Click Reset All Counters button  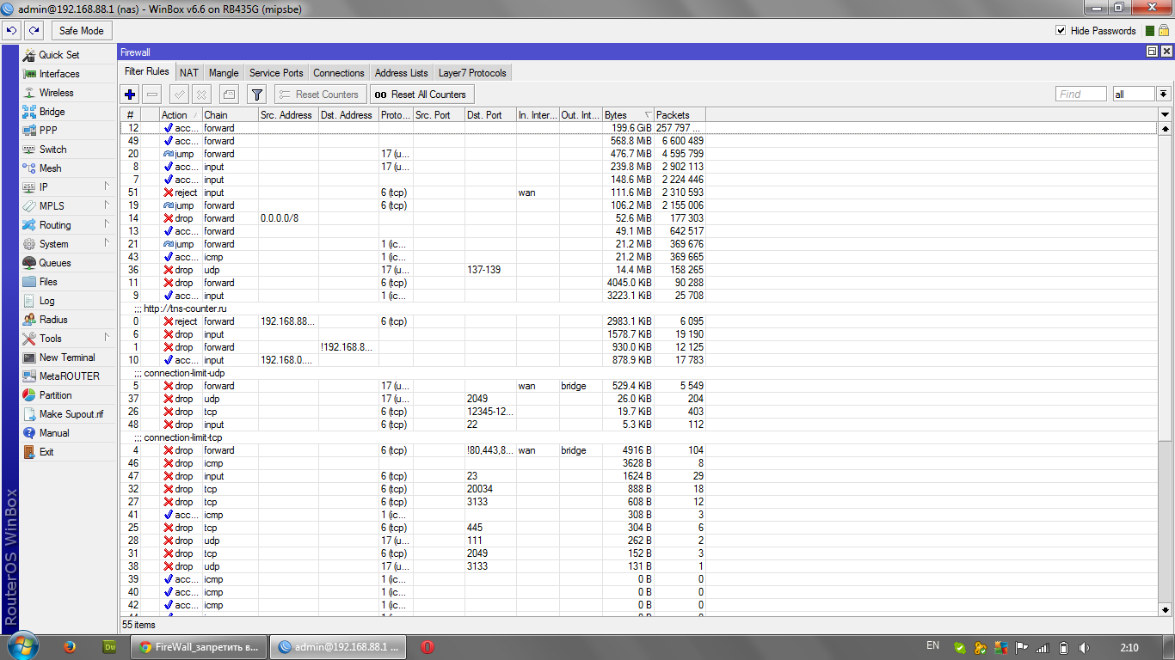pyautogui.click(x=421, y=95)
